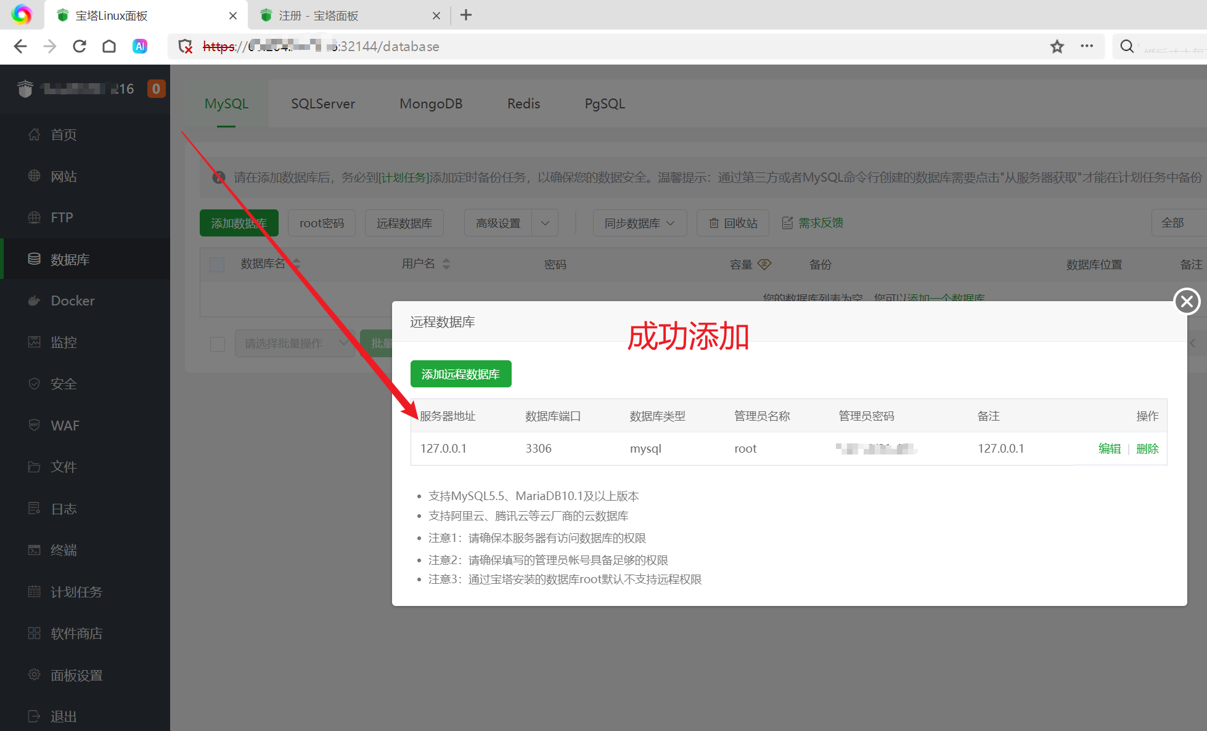The image size is (1207, 731).
Task: Open the 回收站 recycle bin
Action: [733, 223]
